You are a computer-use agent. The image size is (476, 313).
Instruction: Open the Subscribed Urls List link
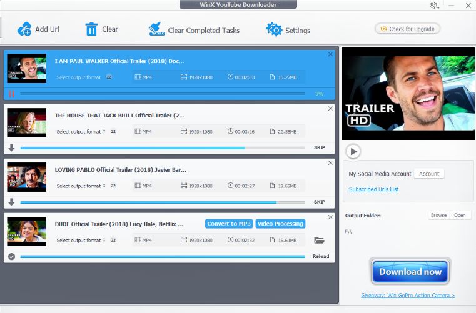[x=373, y=189]
